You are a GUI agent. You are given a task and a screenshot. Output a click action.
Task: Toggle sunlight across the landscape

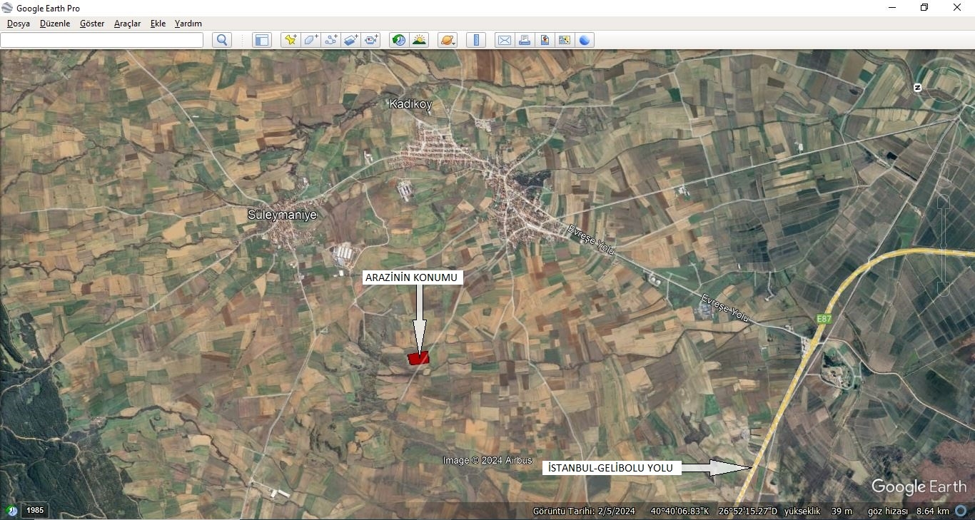click(419, 40)
